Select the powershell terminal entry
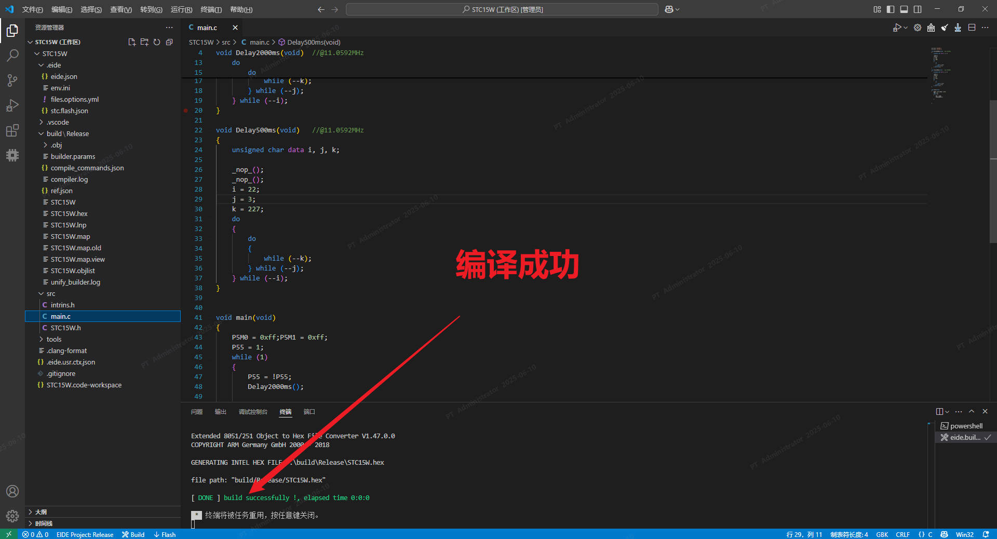The width and height of the screenshot is (997, 539). tap(965, 426)
